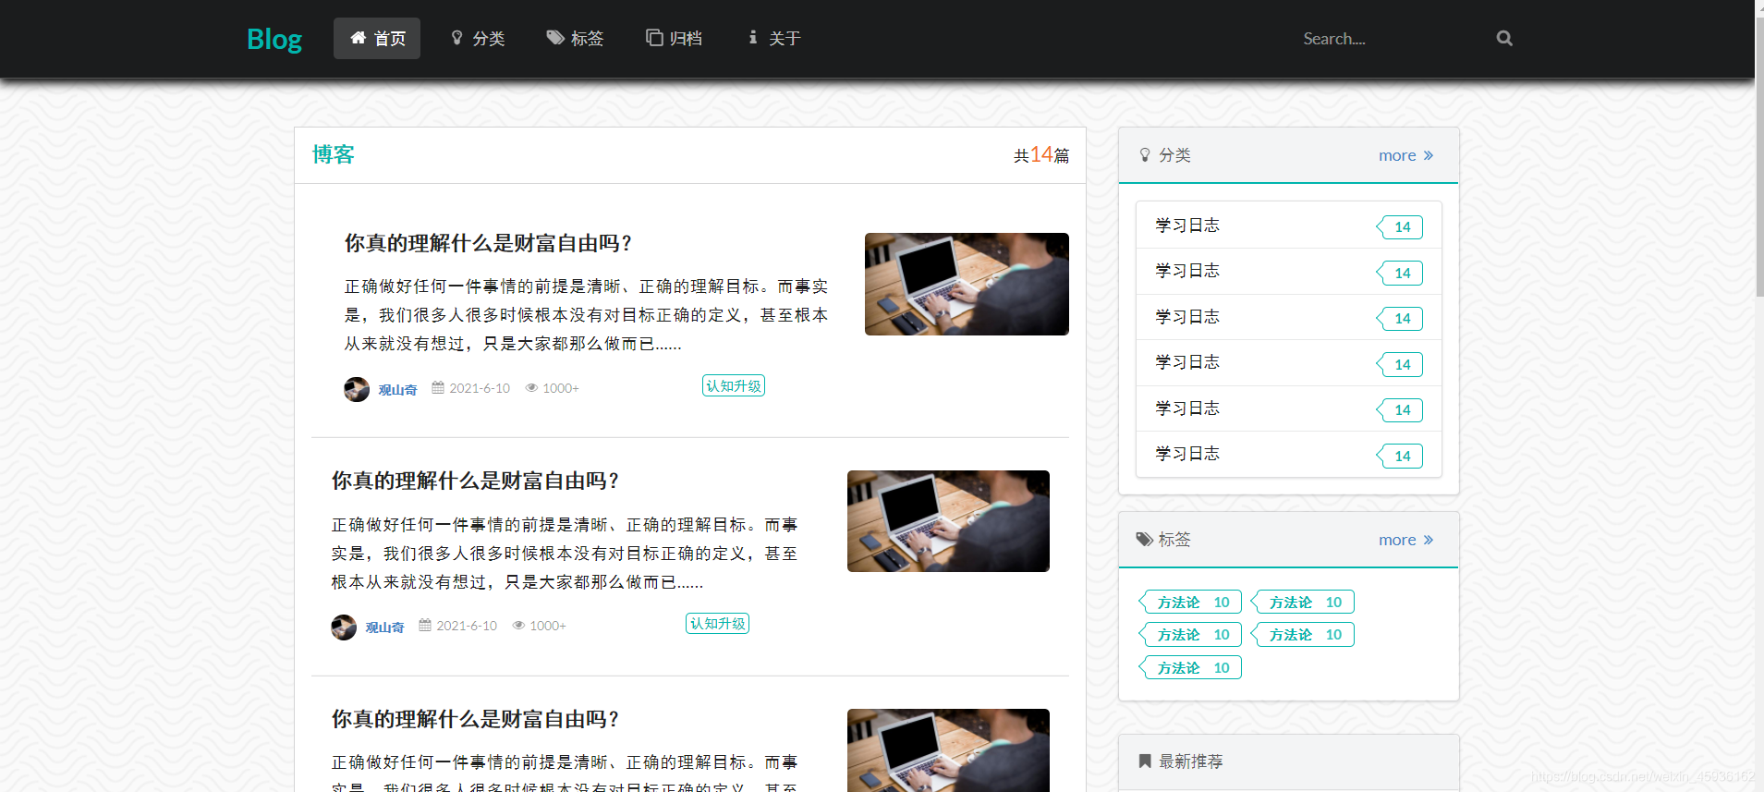Click double chevron in 标签 panel header
The width and height of the screenshot is (1764, 792).
(x=1429, y=540)
